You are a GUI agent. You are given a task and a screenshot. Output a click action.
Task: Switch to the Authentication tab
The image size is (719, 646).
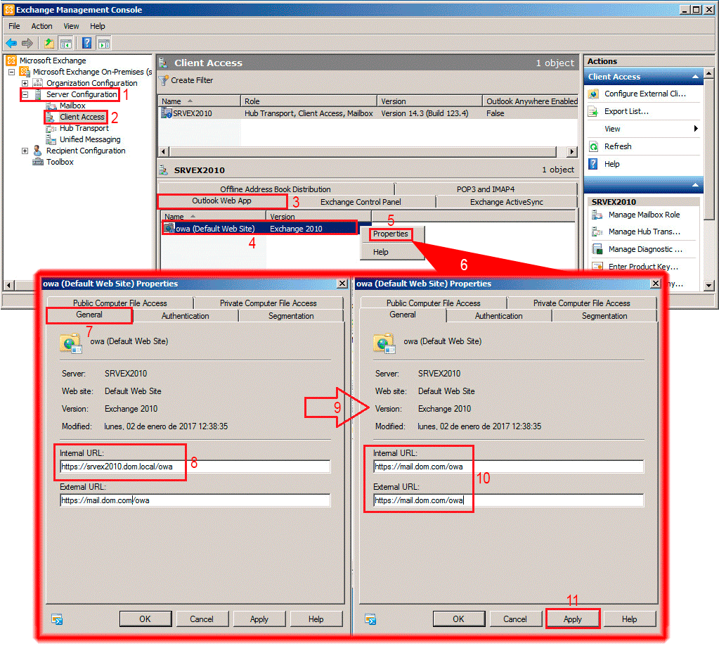click(185, 316)
